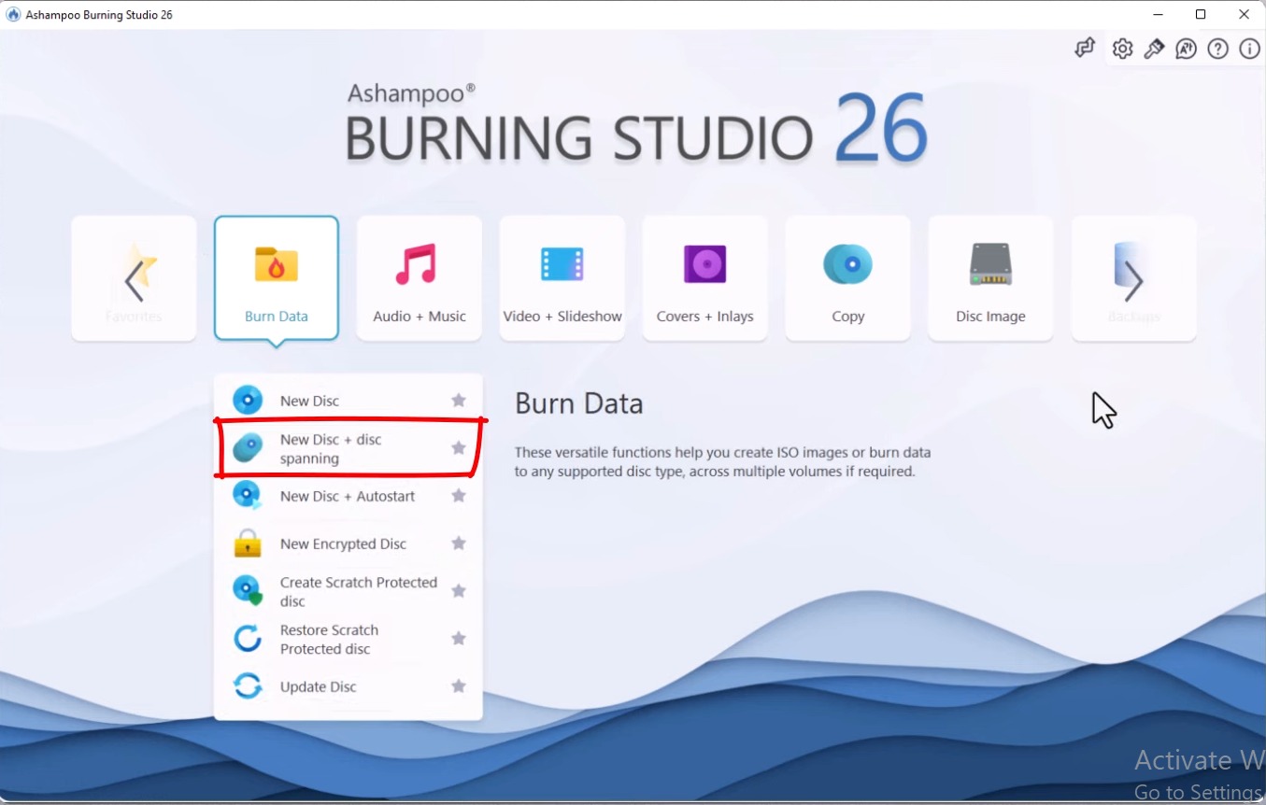Image resolution: width=1266 pixels, height=805 pixels.
Task: Choose Restore Scratch Protected disc
Action: [349, 639]
